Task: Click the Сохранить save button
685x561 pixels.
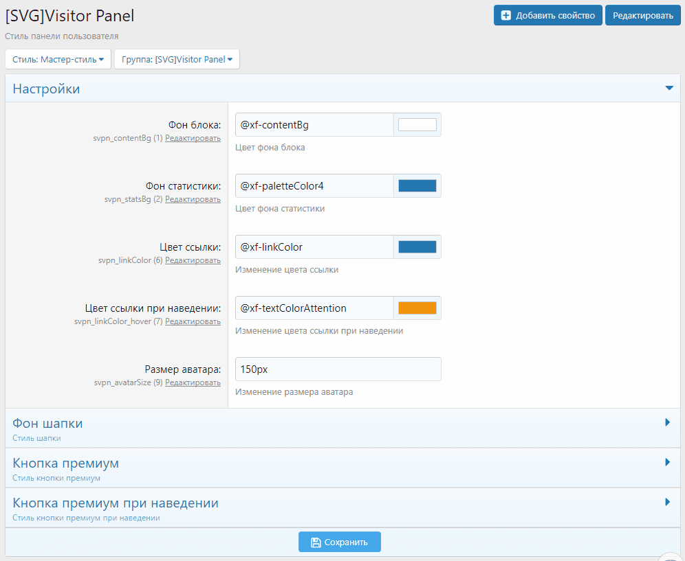Action: (x=339, y=542)
